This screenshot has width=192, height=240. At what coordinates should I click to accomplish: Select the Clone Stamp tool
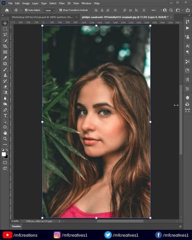5,75
